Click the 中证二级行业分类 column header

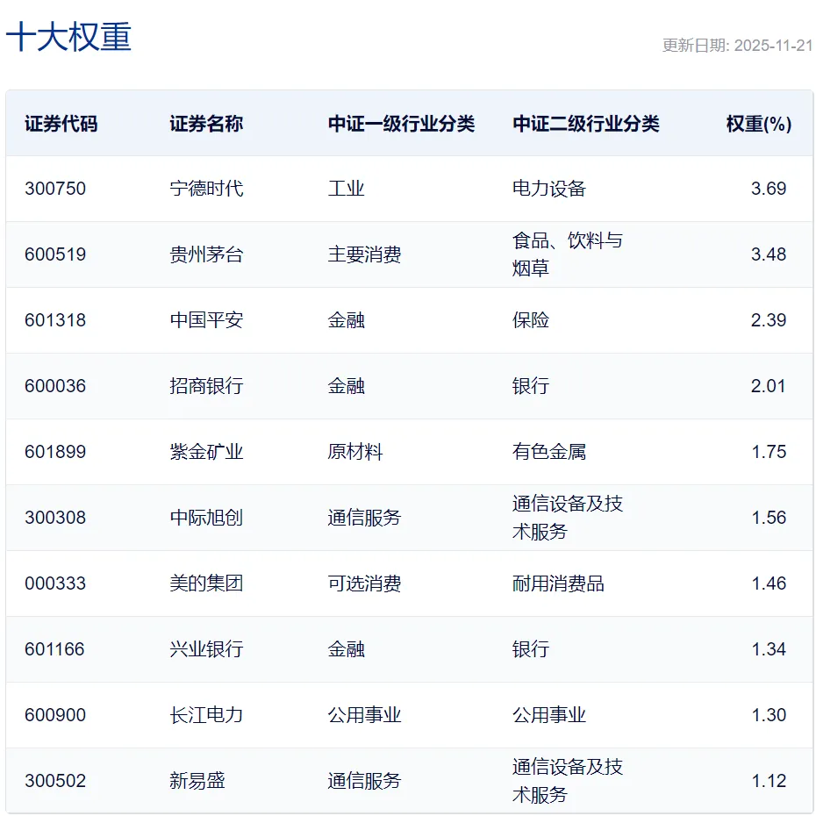tap(585, 124)
